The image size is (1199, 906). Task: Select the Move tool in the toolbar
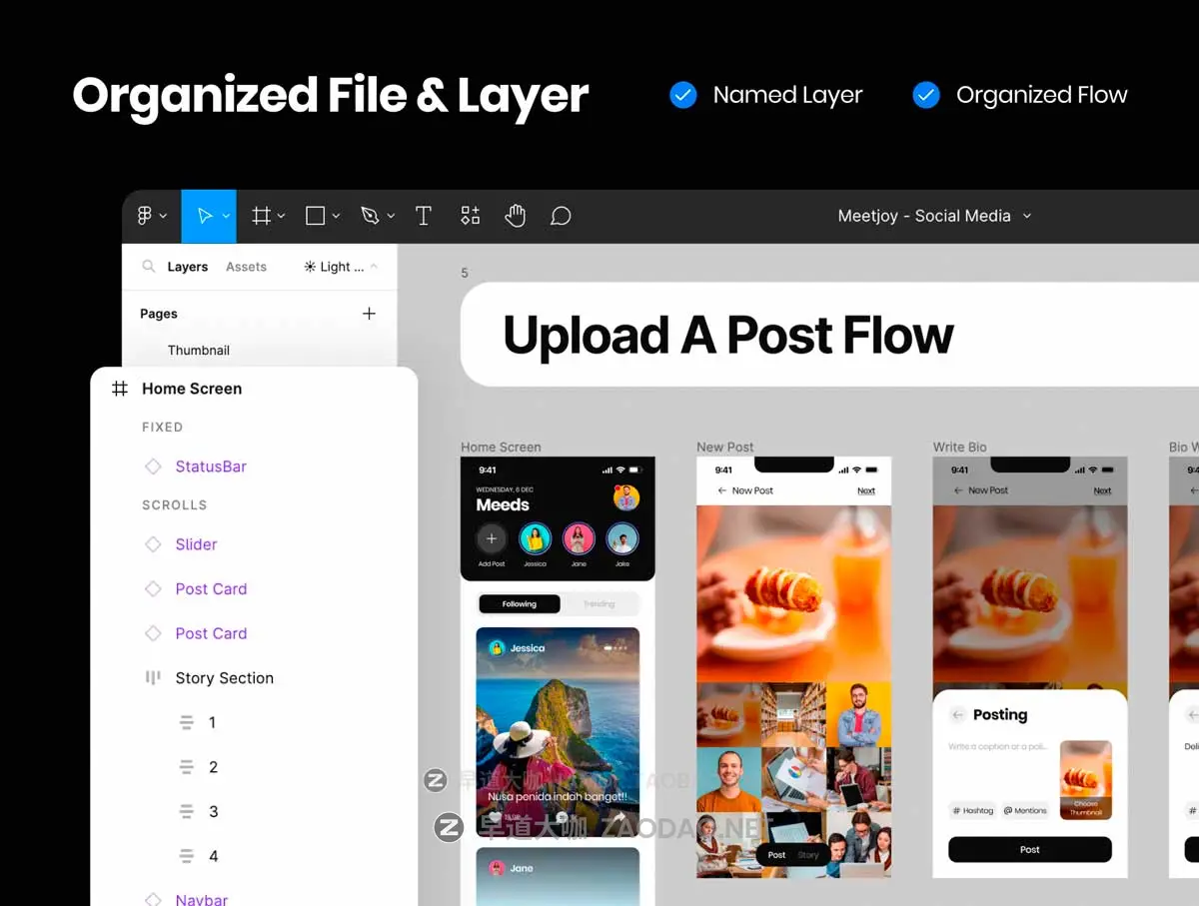tap(204, 215)
